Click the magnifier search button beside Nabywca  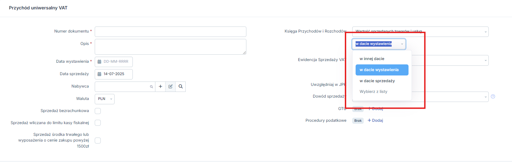click(x=181, y=87)
